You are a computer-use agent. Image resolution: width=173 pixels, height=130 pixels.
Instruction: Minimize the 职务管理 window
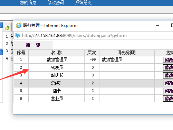coord(157,25)
